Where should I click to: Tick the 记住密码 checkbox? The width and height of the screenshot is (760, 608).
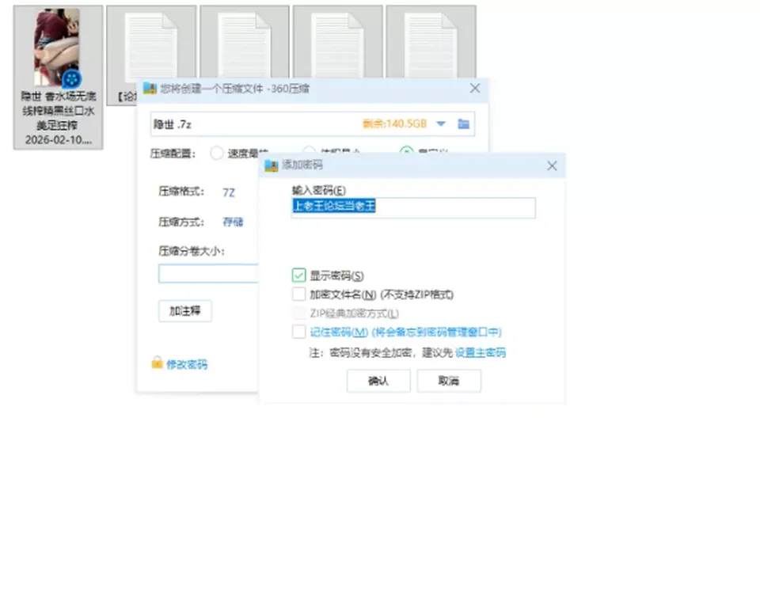tap(299, 332)
